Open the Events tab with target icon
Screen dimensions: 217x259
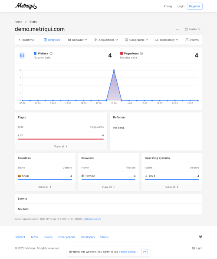pos(192,40)
